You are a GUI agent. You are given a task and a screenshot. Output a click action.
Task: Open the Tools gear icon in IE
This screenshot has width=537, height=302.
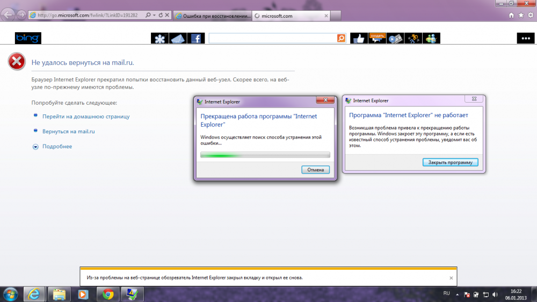point(531,15)
